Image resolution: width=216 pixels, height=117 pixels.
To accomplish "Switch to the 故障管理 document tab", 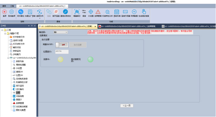I will pos(127,26).
